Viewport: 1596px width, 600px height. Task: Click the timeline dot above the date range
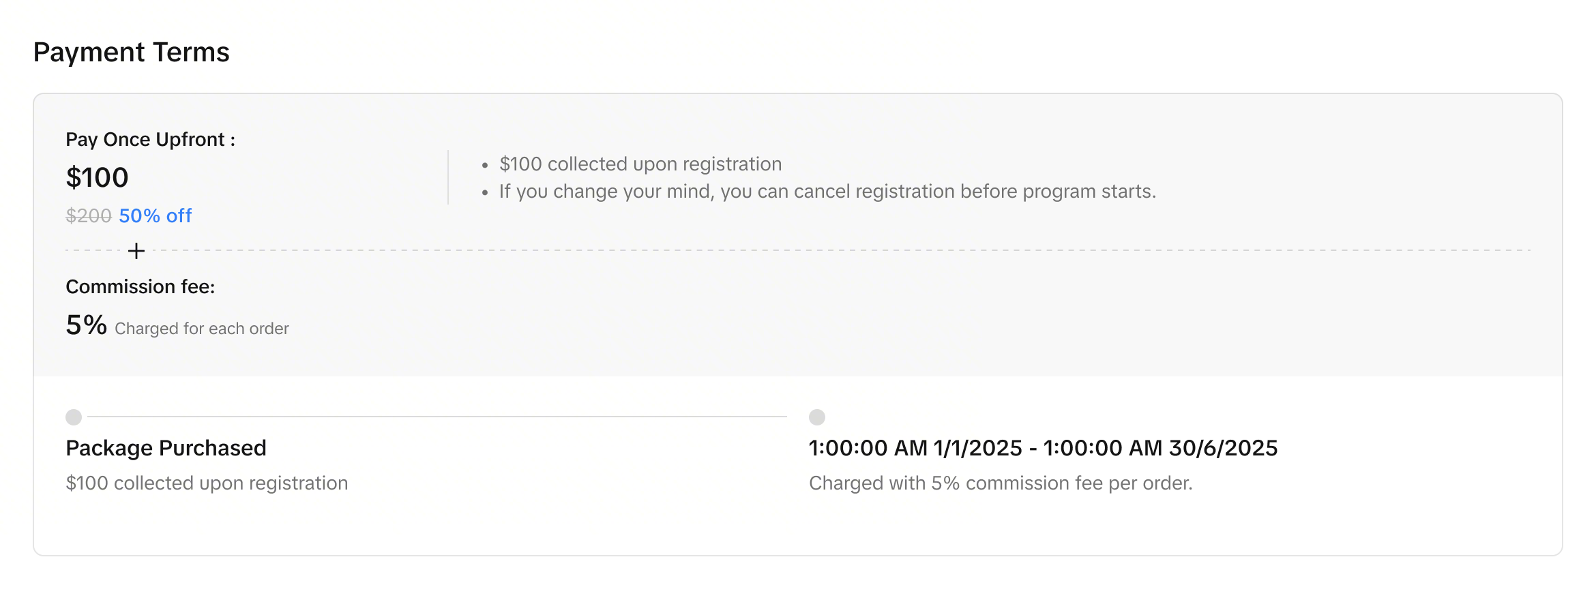816,417
